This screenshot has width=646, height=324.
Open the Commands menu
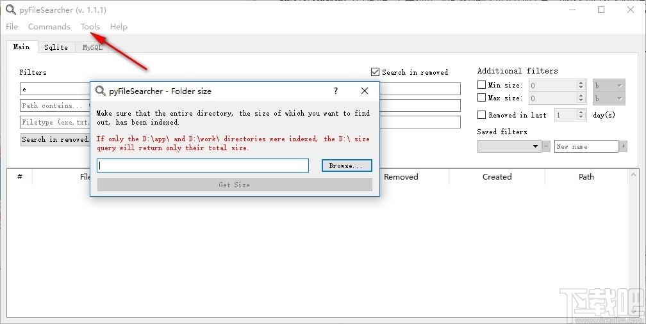tap(49, 27)
